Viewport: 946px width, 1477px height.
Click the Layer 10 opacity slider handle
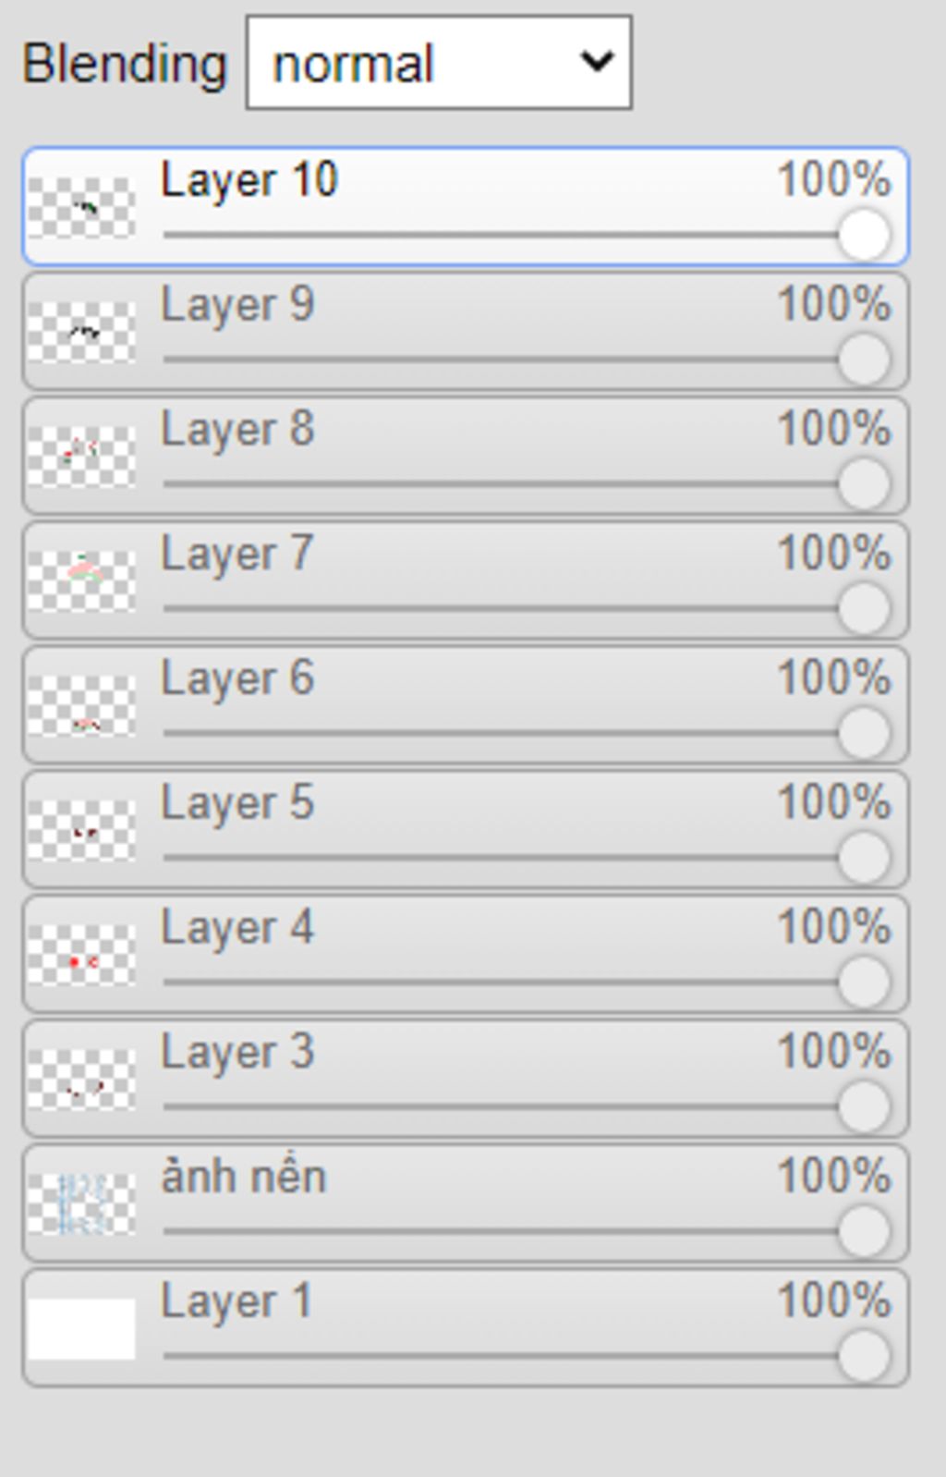(x=864, y=235)
